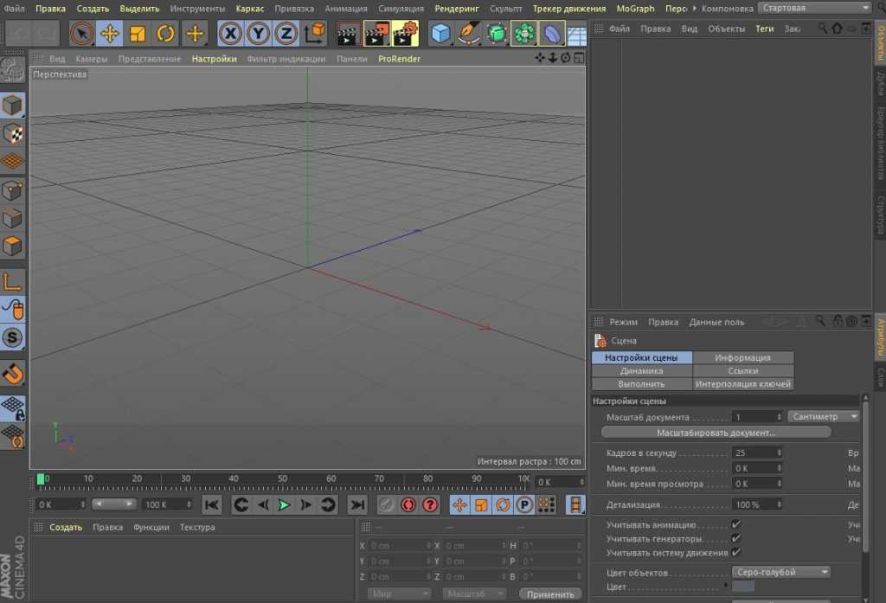The width and height of the screenshot is (886, 603).
Task: Disable Учитывать систему движения checkbox
Action: 735,552
